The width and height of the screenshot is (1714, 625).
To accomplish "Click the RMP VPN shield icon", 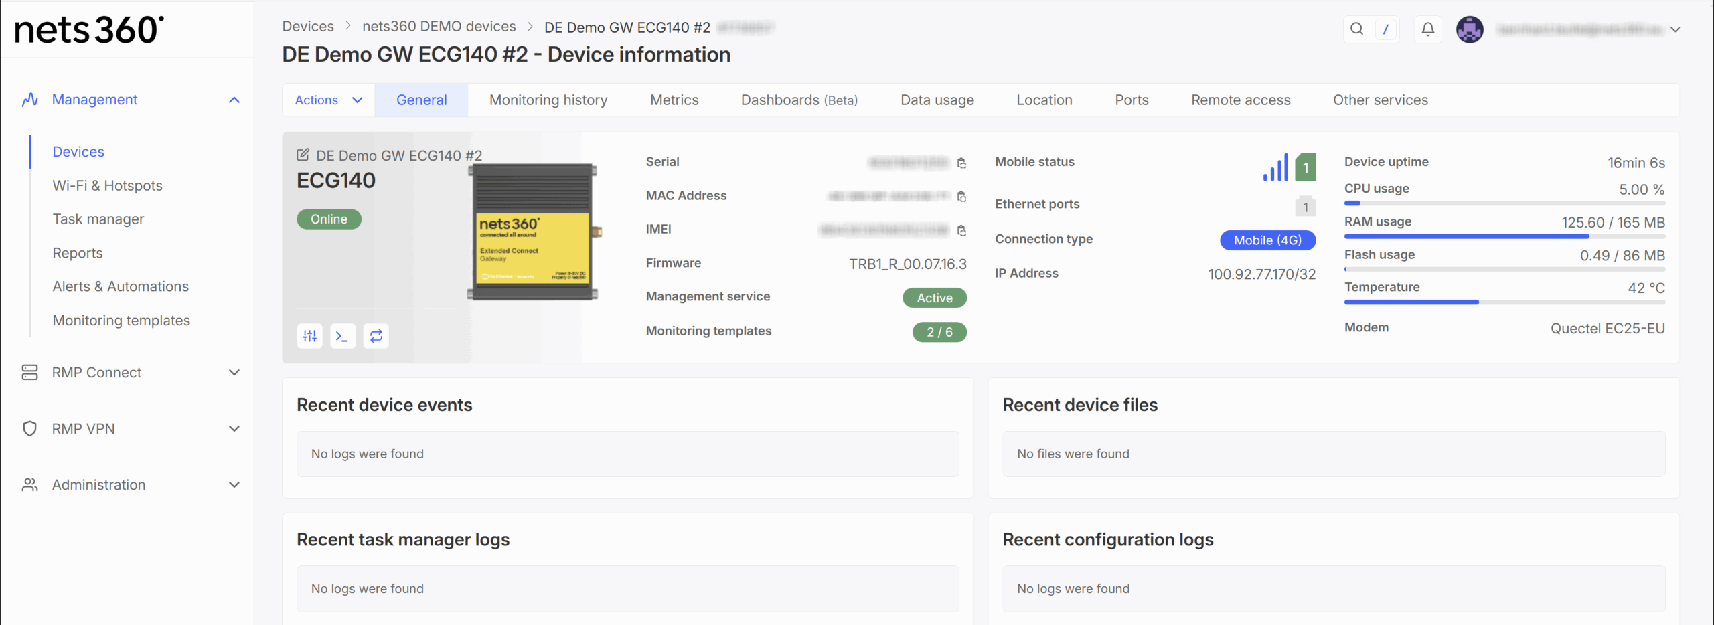I will coord(29,428).
